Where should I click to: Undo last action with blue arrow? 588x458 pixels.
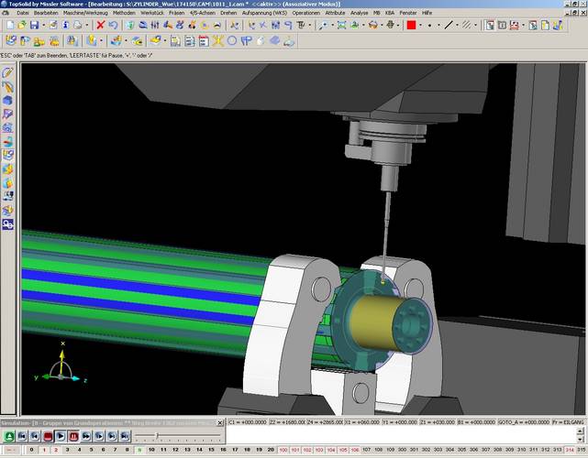coord(113,25)
